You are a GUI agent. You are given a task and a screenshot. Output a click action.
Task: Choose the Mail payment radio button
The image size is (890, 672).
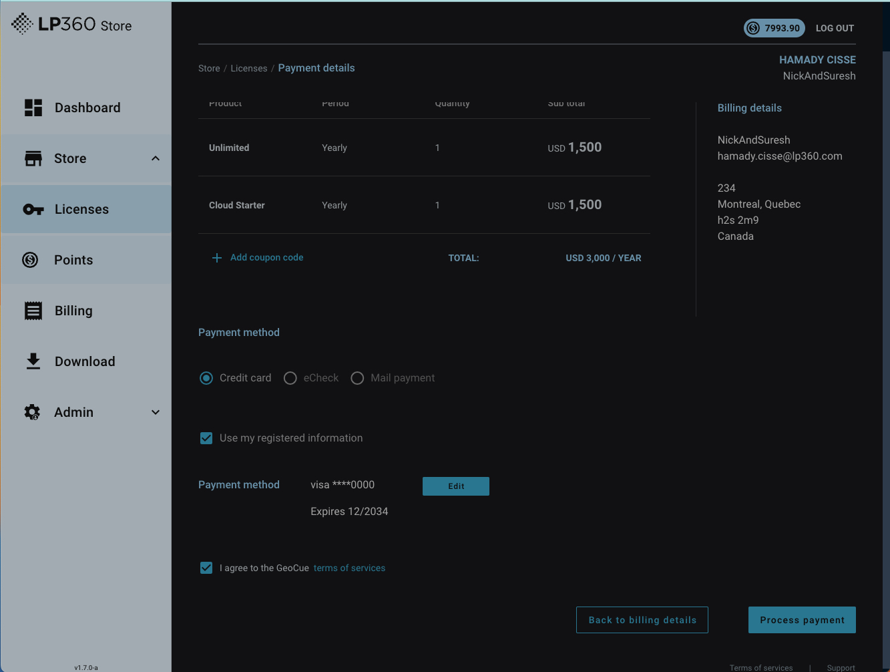point(357,378)
